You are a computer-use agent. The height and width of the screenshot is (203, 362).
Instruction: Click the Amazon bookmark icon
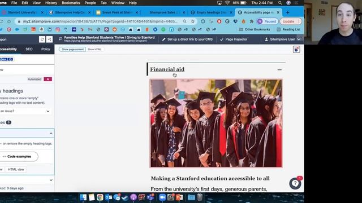click(41, 29)
